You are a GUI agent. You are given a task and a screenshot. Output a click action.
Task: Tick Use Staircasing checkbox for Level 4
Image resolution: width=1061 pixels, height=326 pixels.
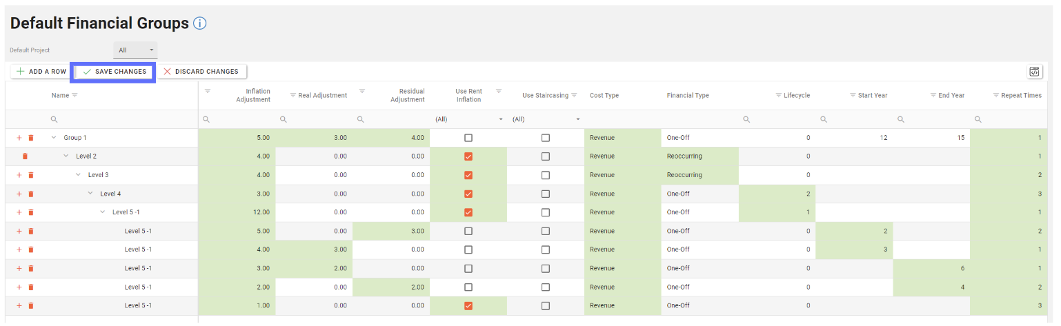click(546, 194)
